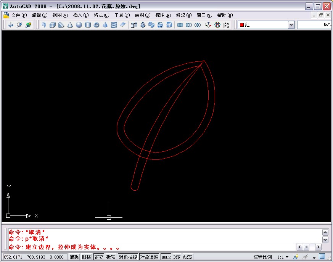Restore down the drawing document window

(321, 15)
